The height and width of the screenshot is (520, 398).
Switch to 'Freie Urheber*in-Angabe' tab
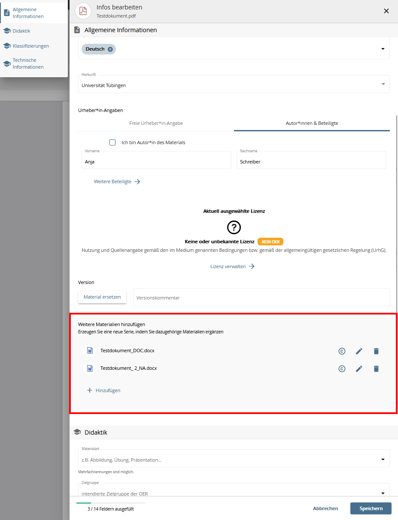coord(156,123)
